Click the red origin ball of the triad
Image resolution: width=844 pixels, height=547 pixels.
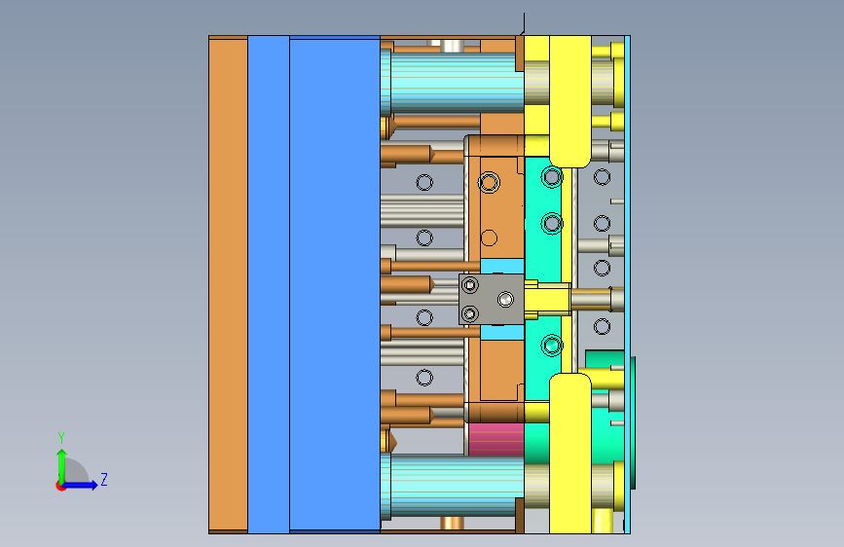click(59, 486)
